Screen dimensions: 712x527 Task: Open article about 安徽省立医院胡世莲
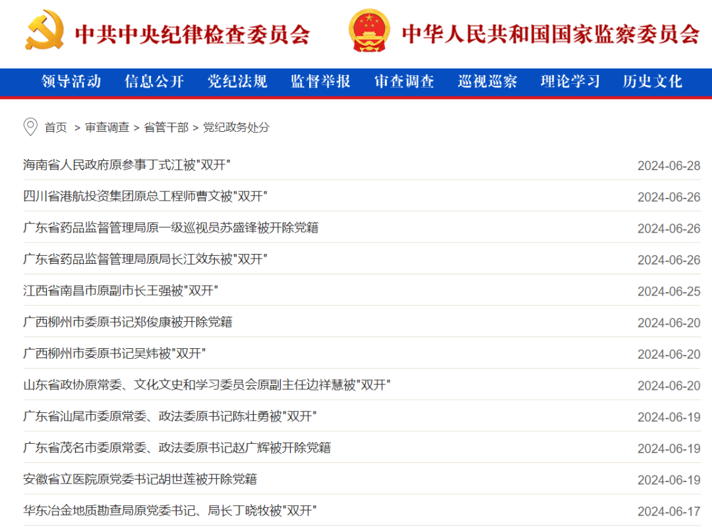(x=140, y=479)
